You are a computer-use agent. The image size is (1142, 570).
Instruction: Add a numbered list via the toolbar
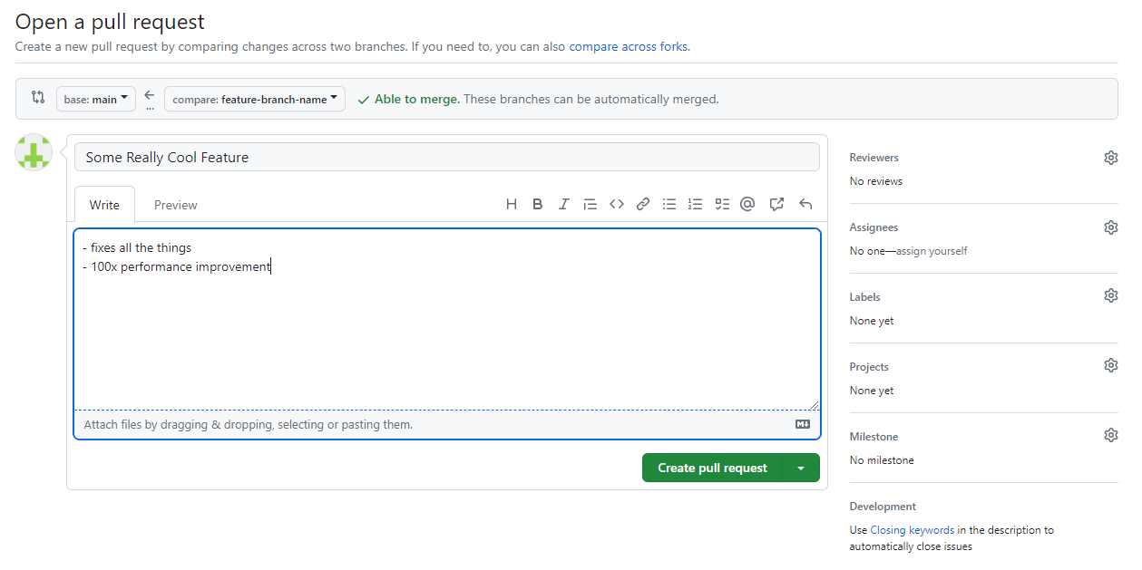tap(695, 204)
